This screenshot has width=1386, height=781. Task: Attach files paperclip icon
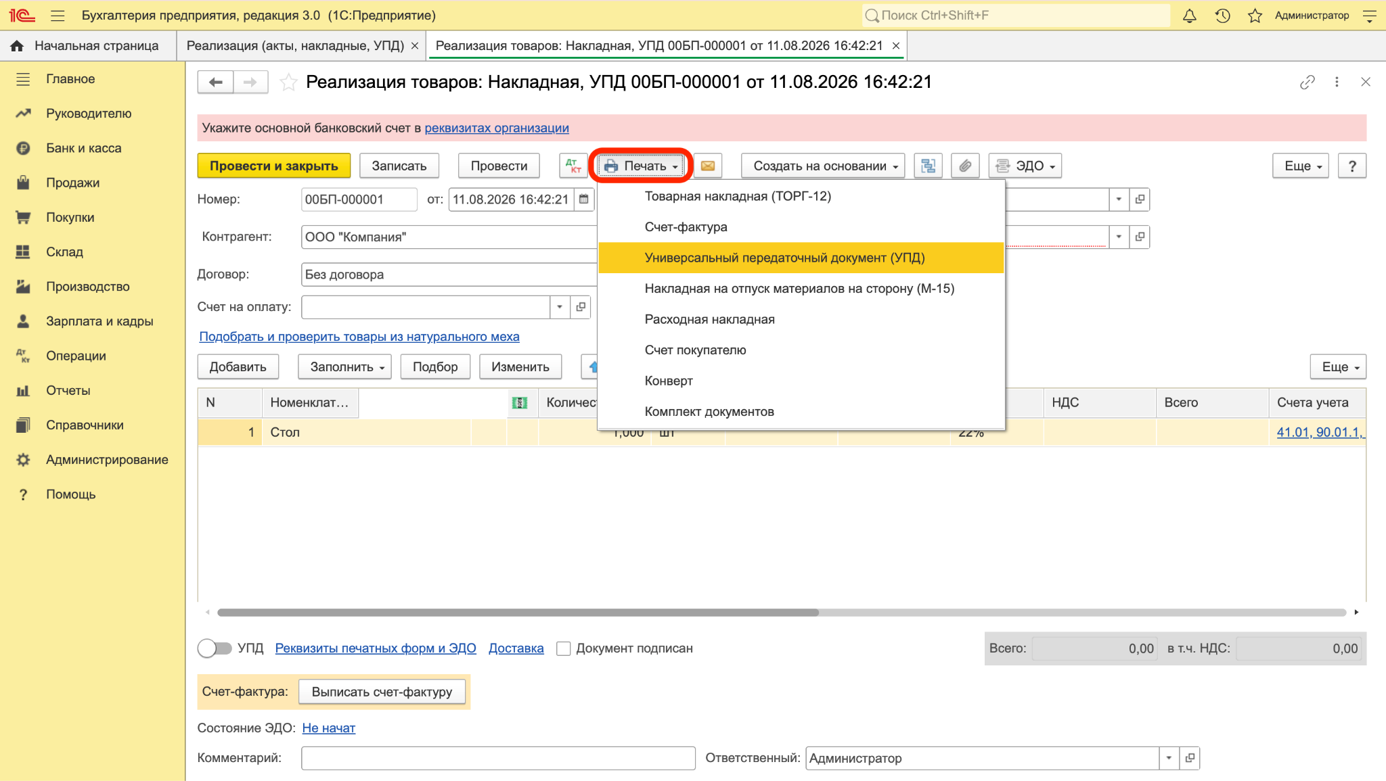coord(965,166)
